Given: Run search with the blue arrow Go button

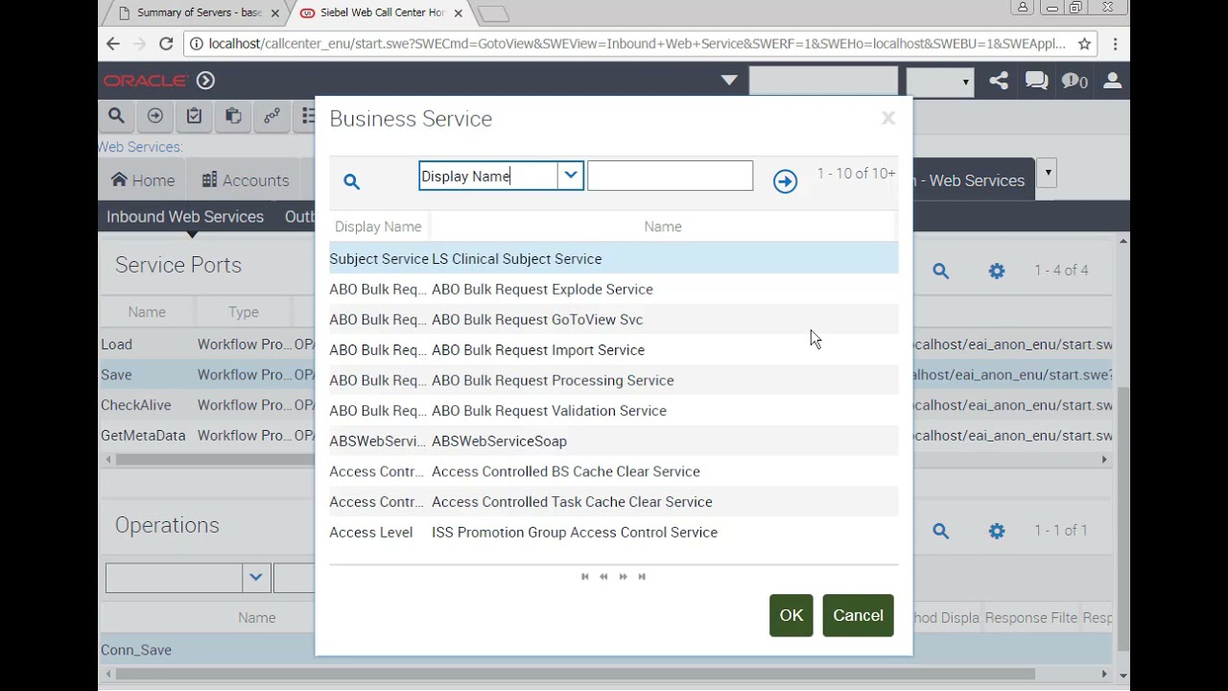Looking at the screenshot, I should point(785,181).
